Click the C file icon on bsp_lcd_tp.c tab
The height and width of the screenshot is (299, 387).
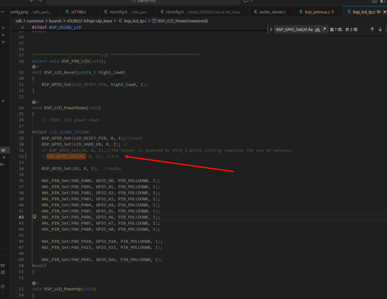(x=349, y=12)
